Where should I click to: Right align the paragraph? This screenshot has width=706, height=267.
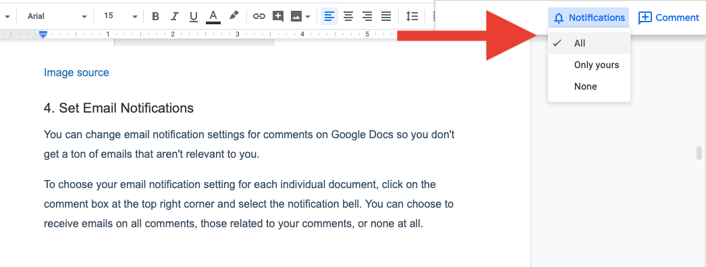pyautogui.click(x=367, y=17)
